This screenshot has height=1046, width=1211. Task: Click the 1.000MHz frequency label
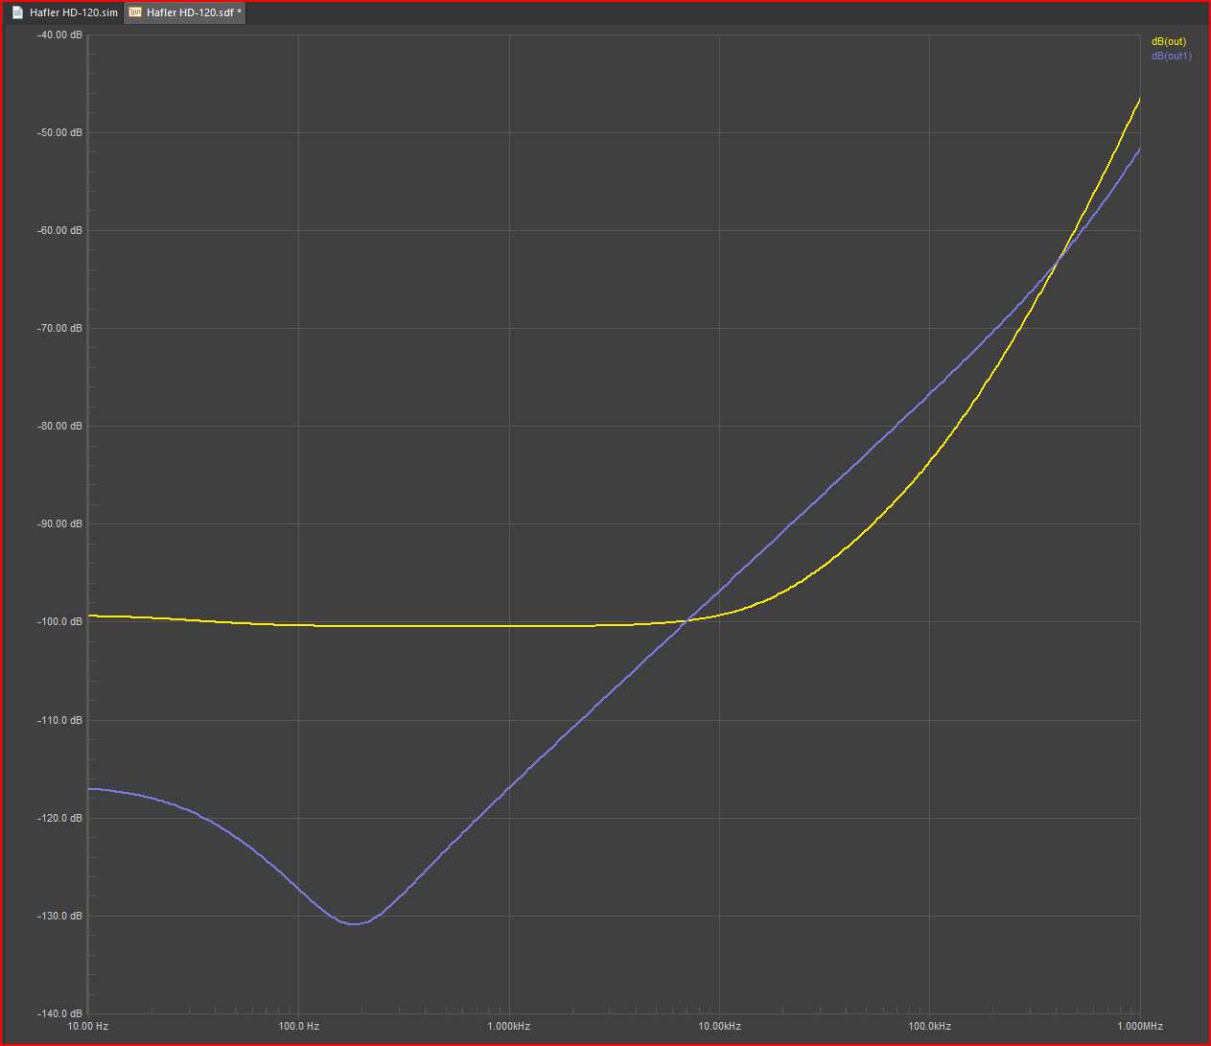[1140, 1026]
